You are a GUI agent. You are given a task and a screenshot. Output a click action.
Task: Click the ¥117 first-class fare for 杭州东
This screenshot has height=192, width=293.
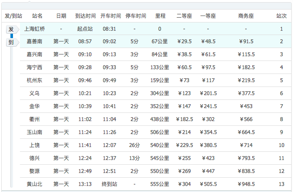tap(208, 80)
